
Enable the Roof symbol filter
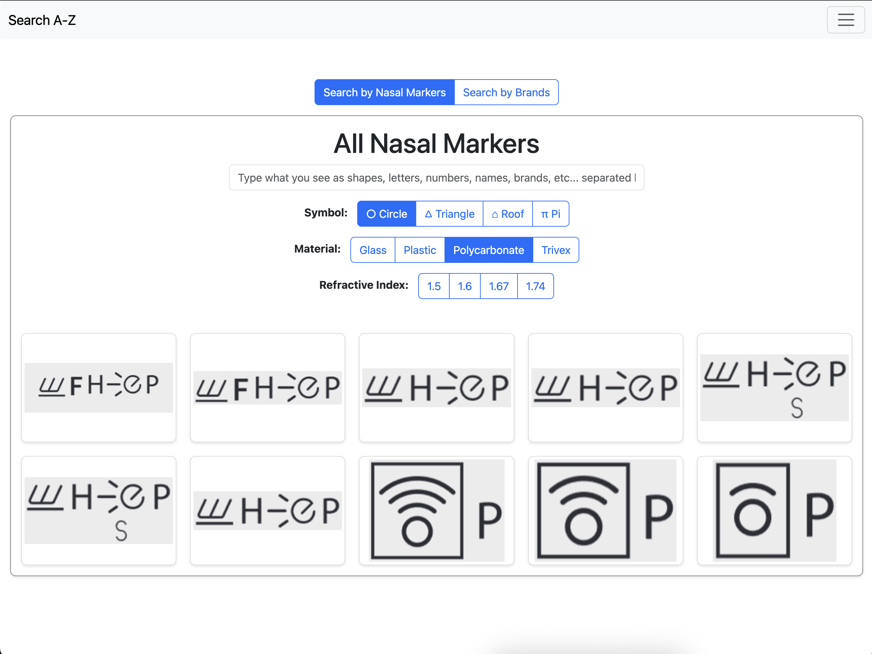[507, 214]
